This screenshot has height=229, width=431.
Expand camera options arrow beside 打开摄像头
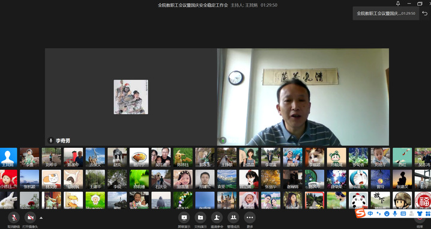pyautogui.click(x=41, y=218)
